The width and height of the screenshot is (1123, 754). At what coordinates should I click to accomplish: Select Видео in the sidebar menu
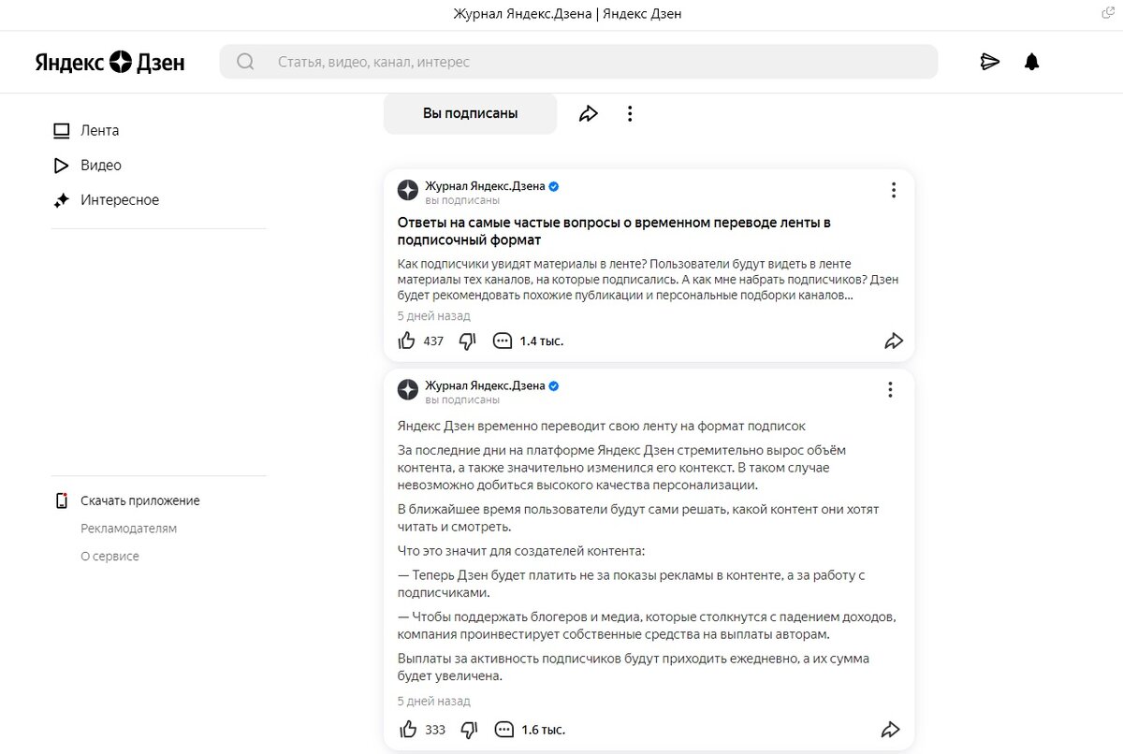point(102,165)
